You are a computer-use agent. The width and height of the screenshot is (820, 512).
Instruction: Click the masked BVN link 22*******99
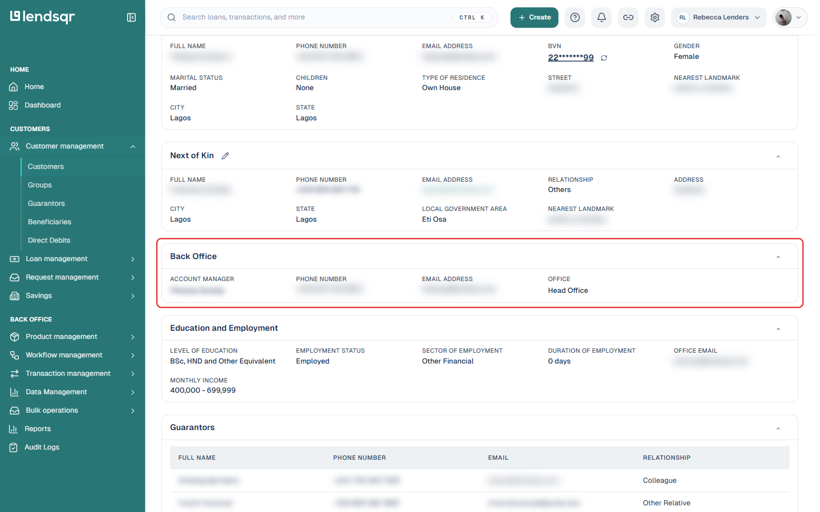coord(570,57)
